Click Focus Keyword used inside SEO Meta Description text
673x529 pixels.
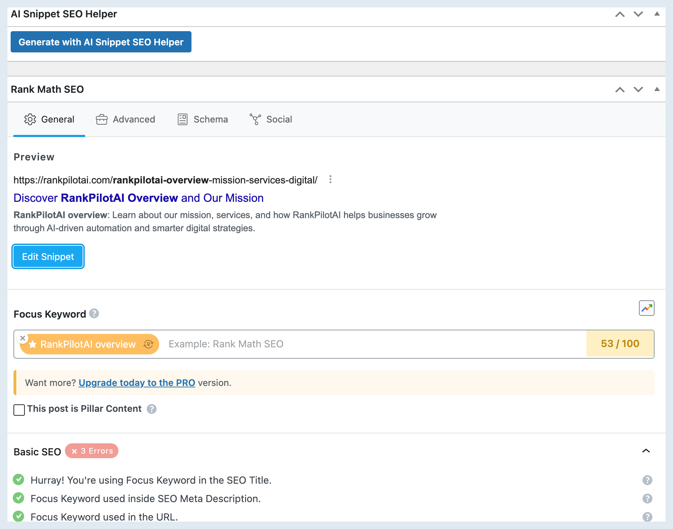tap(146, 499)
